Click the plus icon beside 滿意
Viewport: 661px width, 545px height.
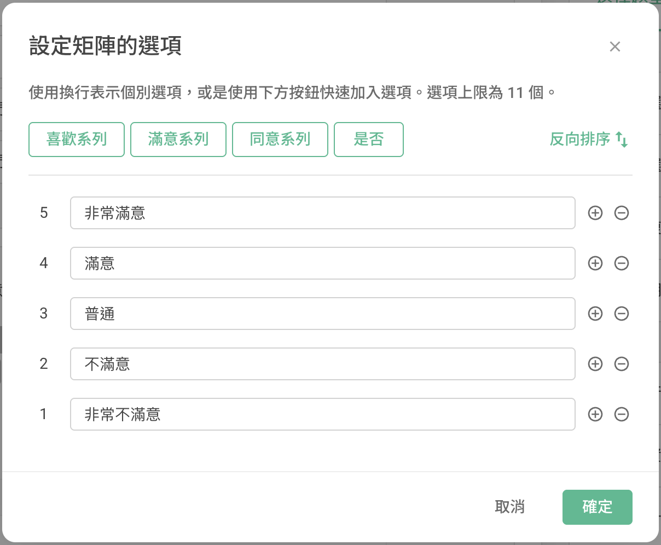[595, 263]
